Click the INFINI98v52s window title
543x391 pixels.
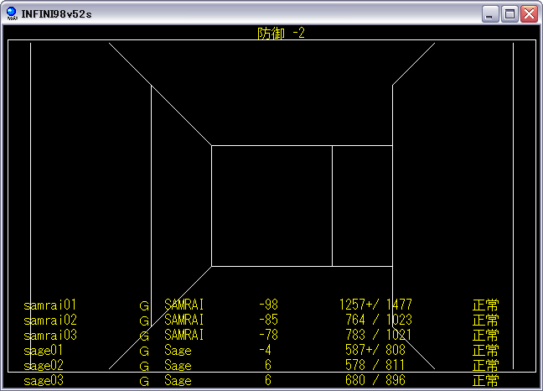[56, 14]
